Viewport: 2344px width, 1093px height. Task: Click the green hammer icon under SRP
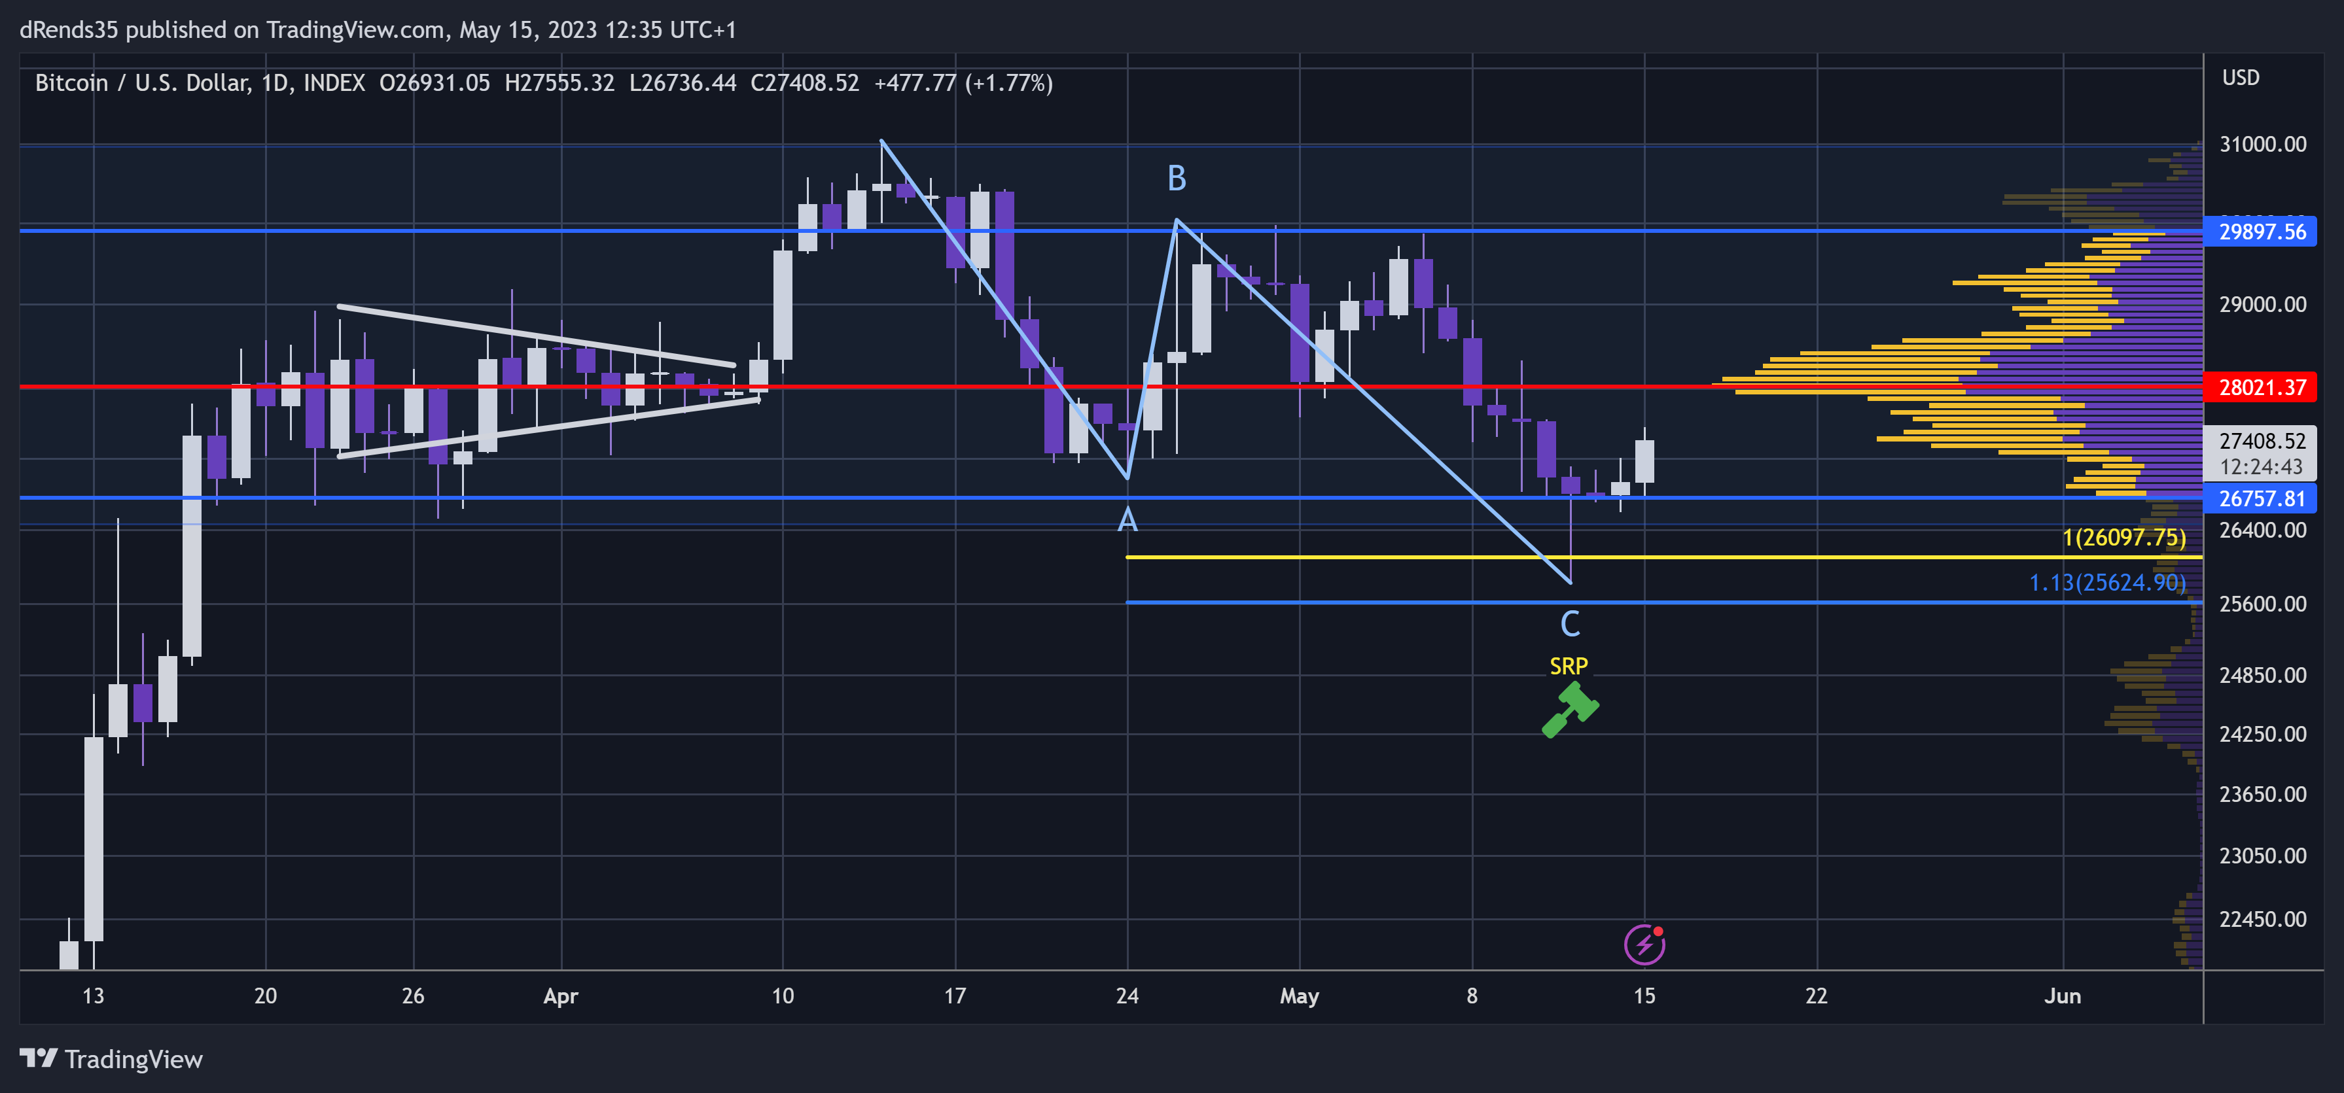pyautogui.click(x=1570, y=709)
